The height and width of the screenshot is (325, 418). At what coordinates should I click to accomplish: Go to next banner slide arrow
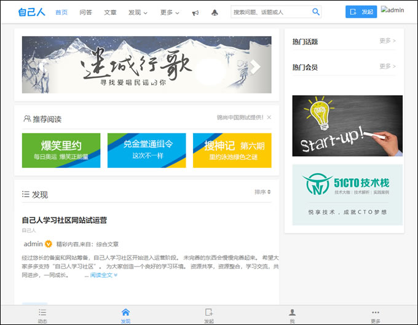tap(256, 66)
